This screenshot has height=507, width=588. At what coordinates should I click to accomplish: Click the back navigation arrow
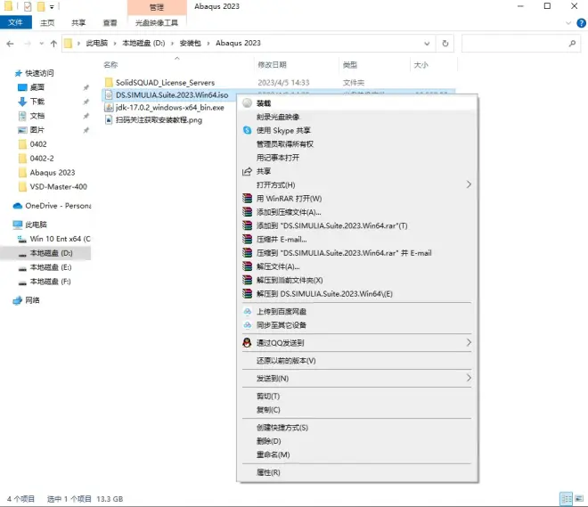pos(10,44)
